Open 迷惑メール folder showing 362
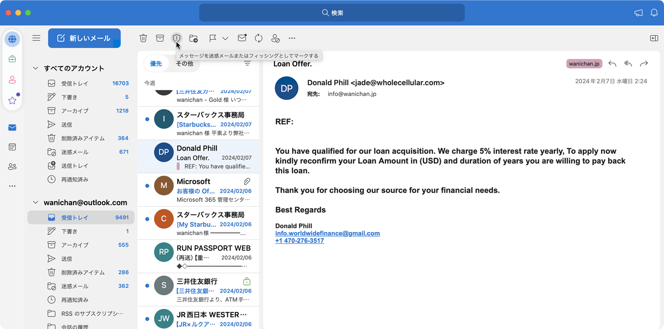Image resolution: width=664 pixels, height=329 pixels. (81, 286)
